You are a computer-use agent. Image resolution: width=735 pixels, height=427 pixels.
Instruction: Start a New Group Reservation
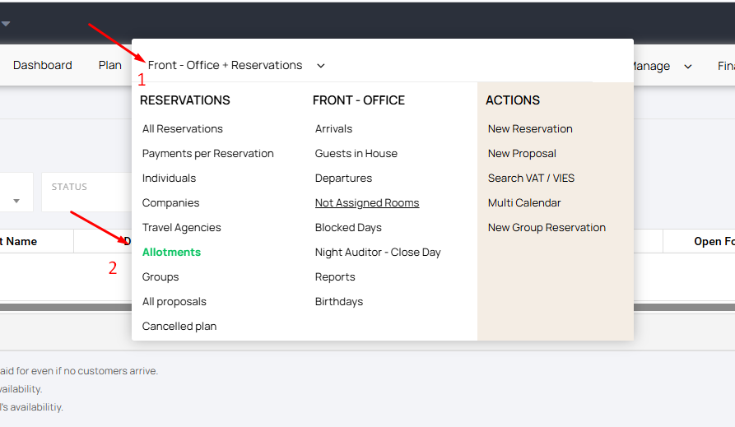[547, 227]
